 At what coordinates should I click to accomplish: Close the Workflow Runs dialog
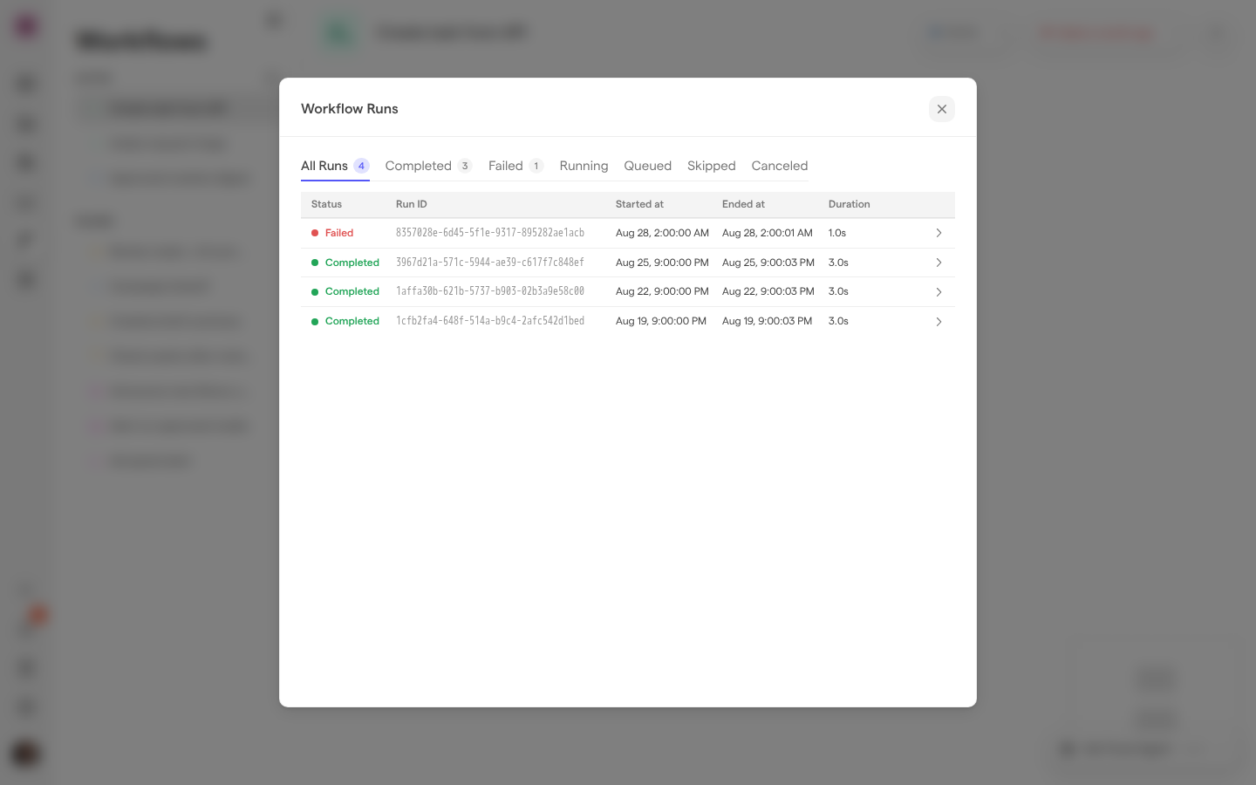[x=941, y=109]
